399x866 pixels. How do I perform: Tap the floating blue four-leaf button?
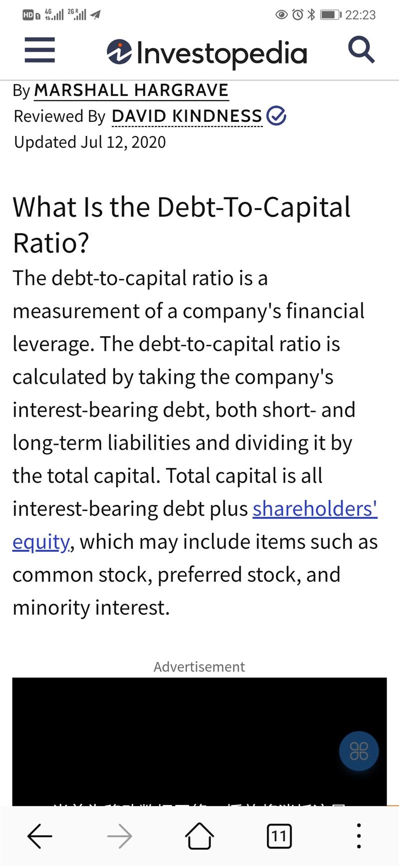(359, 751)
